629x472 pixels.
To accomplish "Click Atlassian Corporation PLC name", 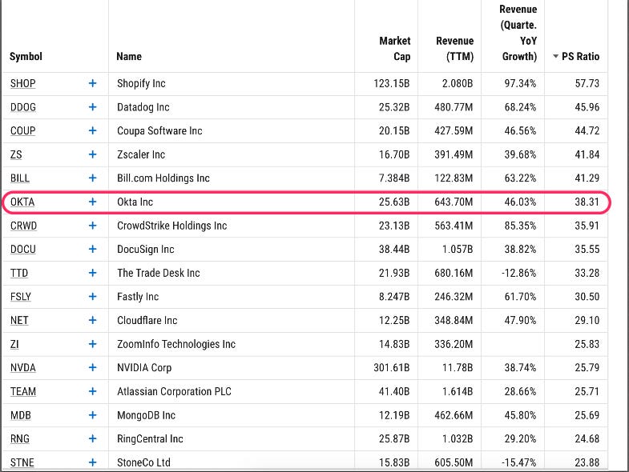I will click(174, 391).
